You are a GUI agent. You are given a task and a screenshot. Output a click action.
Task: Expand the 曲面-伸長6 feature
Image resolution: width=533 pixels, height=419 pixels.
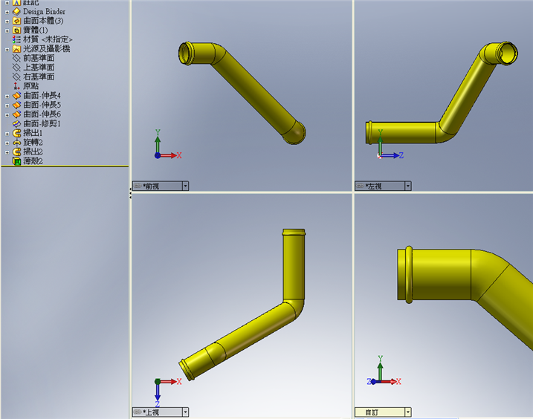pos(7,115)
